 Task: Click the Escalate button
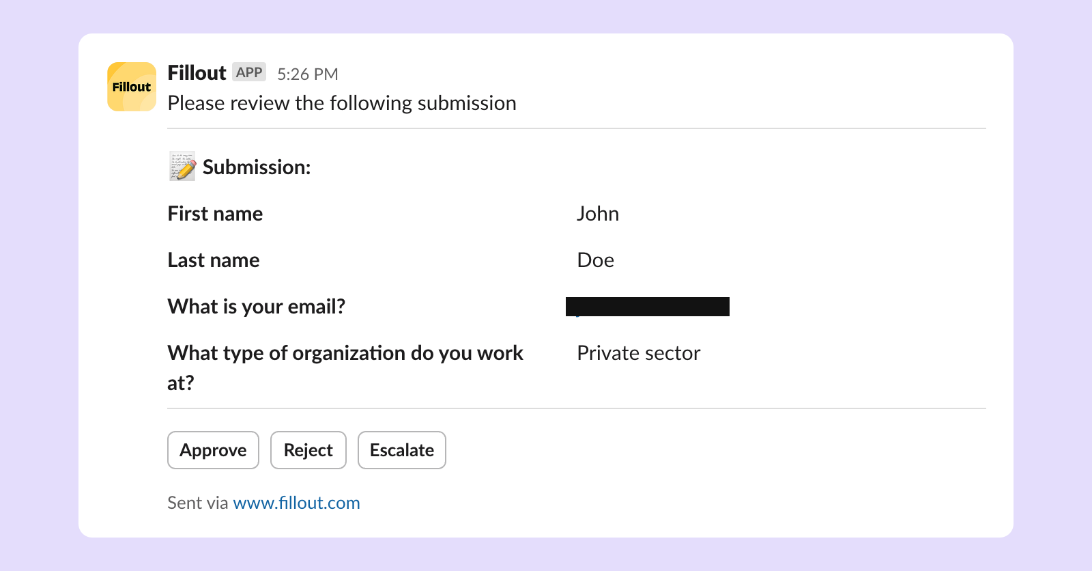point(401,450)
